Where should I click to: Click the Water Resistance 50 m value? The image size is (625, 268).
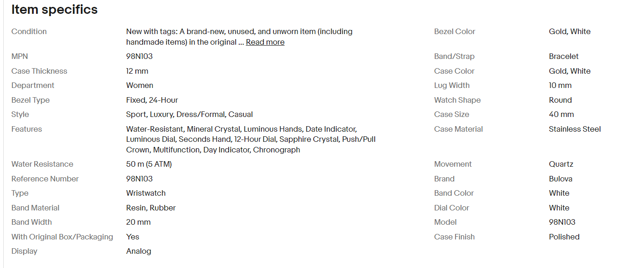pyautogui.click(x=149, y=164)
